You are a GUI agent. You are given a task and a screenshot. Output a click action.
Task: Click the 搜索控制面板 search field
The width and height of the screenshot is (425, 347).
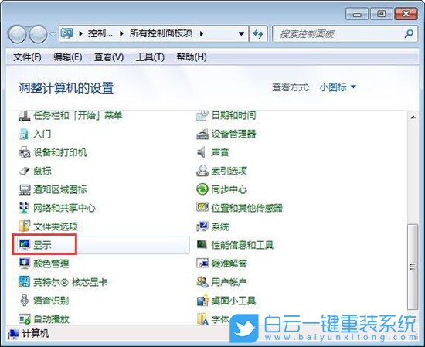pyautogui.click(x=345, y=34)
